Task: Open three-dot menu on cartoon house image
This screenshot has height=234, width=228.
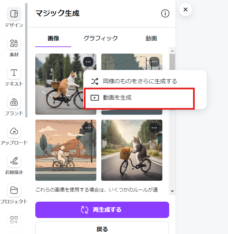Action: pos(88,128)
